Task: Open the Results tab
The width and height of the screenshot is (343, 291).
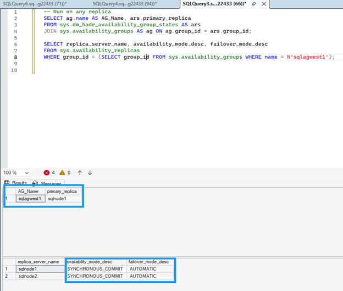Action: [16, 183]
